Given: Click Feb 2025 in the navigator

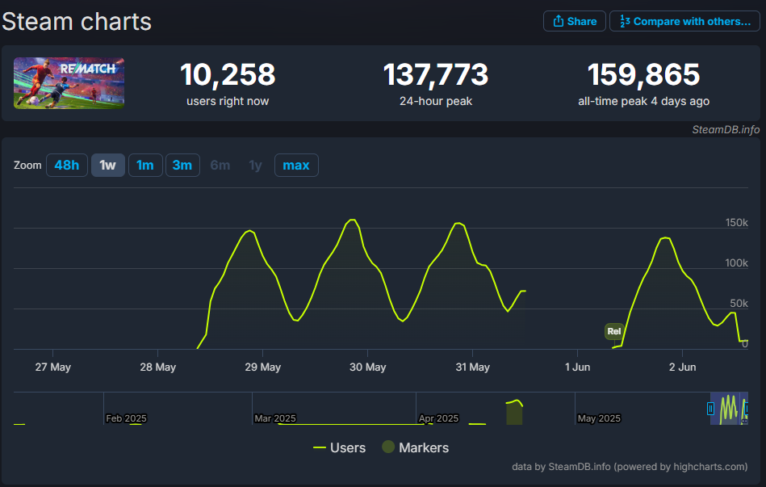Looking at the screenshot, I should click(x=126, y=418).
